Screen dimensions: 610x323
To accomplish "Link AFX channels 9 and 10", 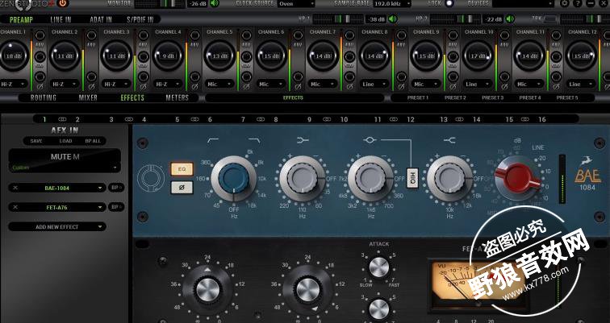I will pos(327,119).
